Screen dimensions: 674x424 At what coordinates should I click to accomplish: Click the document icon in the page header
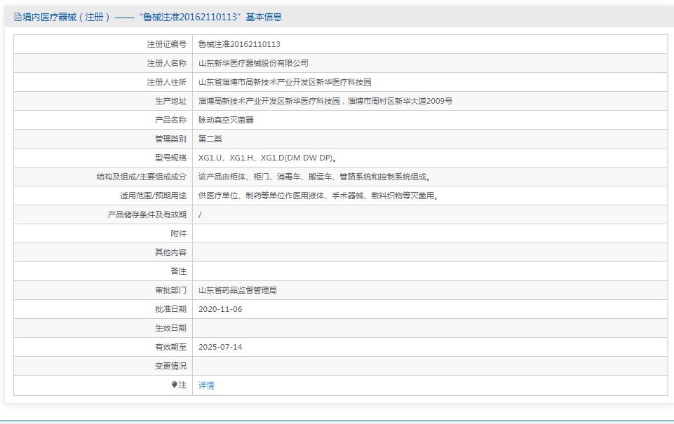pos(18,18)
